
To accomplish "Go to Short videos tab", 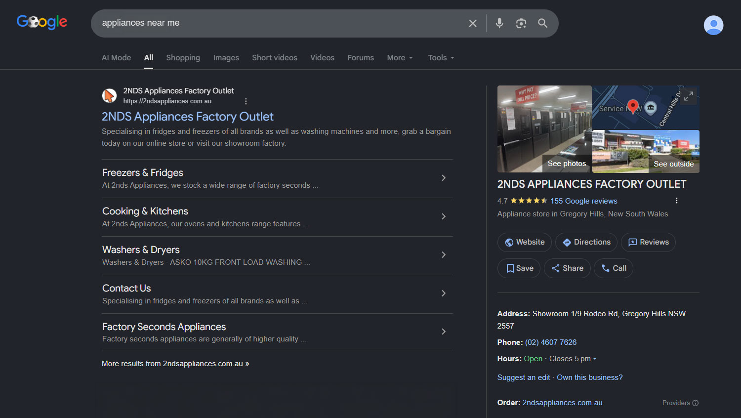I will (x=275, y=58).
